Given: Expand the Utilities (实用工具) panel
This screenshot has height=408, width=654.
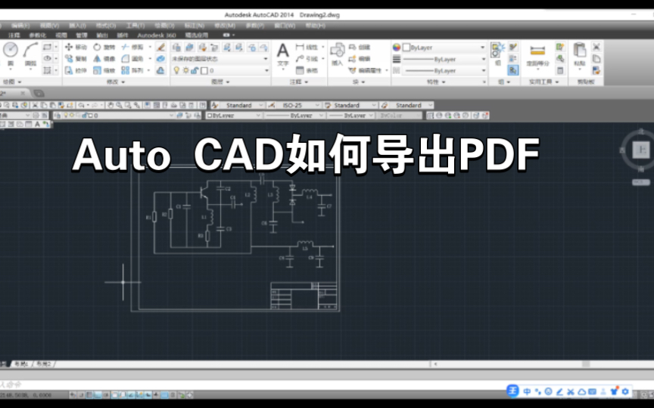Looking at the screenshot, I should pyautogui.click(x=544, y=82).
